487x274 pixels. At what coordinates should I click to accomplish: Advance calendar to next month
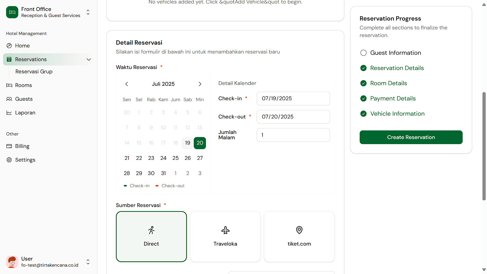[x=200, y=84]
